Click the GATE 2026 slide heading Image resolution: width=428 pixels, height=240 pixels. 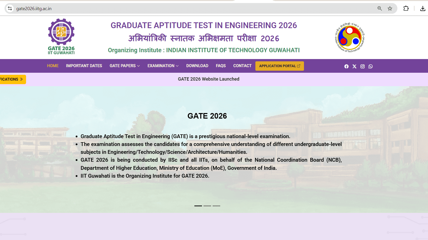coord(207,116)
